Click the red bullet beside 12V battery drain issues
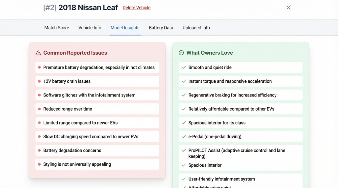The image size is (338, 188). [x=39, y=81]
